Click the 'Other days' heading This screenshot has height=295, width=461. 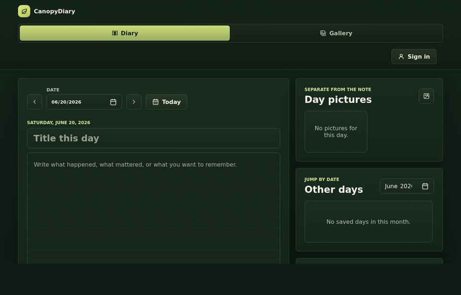tap(334, 189)
